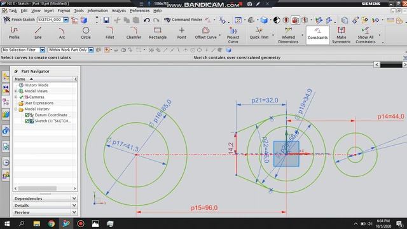Click the Part Navigator horizontal scrollbar
Image resolution: width=407 pixels, height=229 pixels.
(x=38, y=188)
